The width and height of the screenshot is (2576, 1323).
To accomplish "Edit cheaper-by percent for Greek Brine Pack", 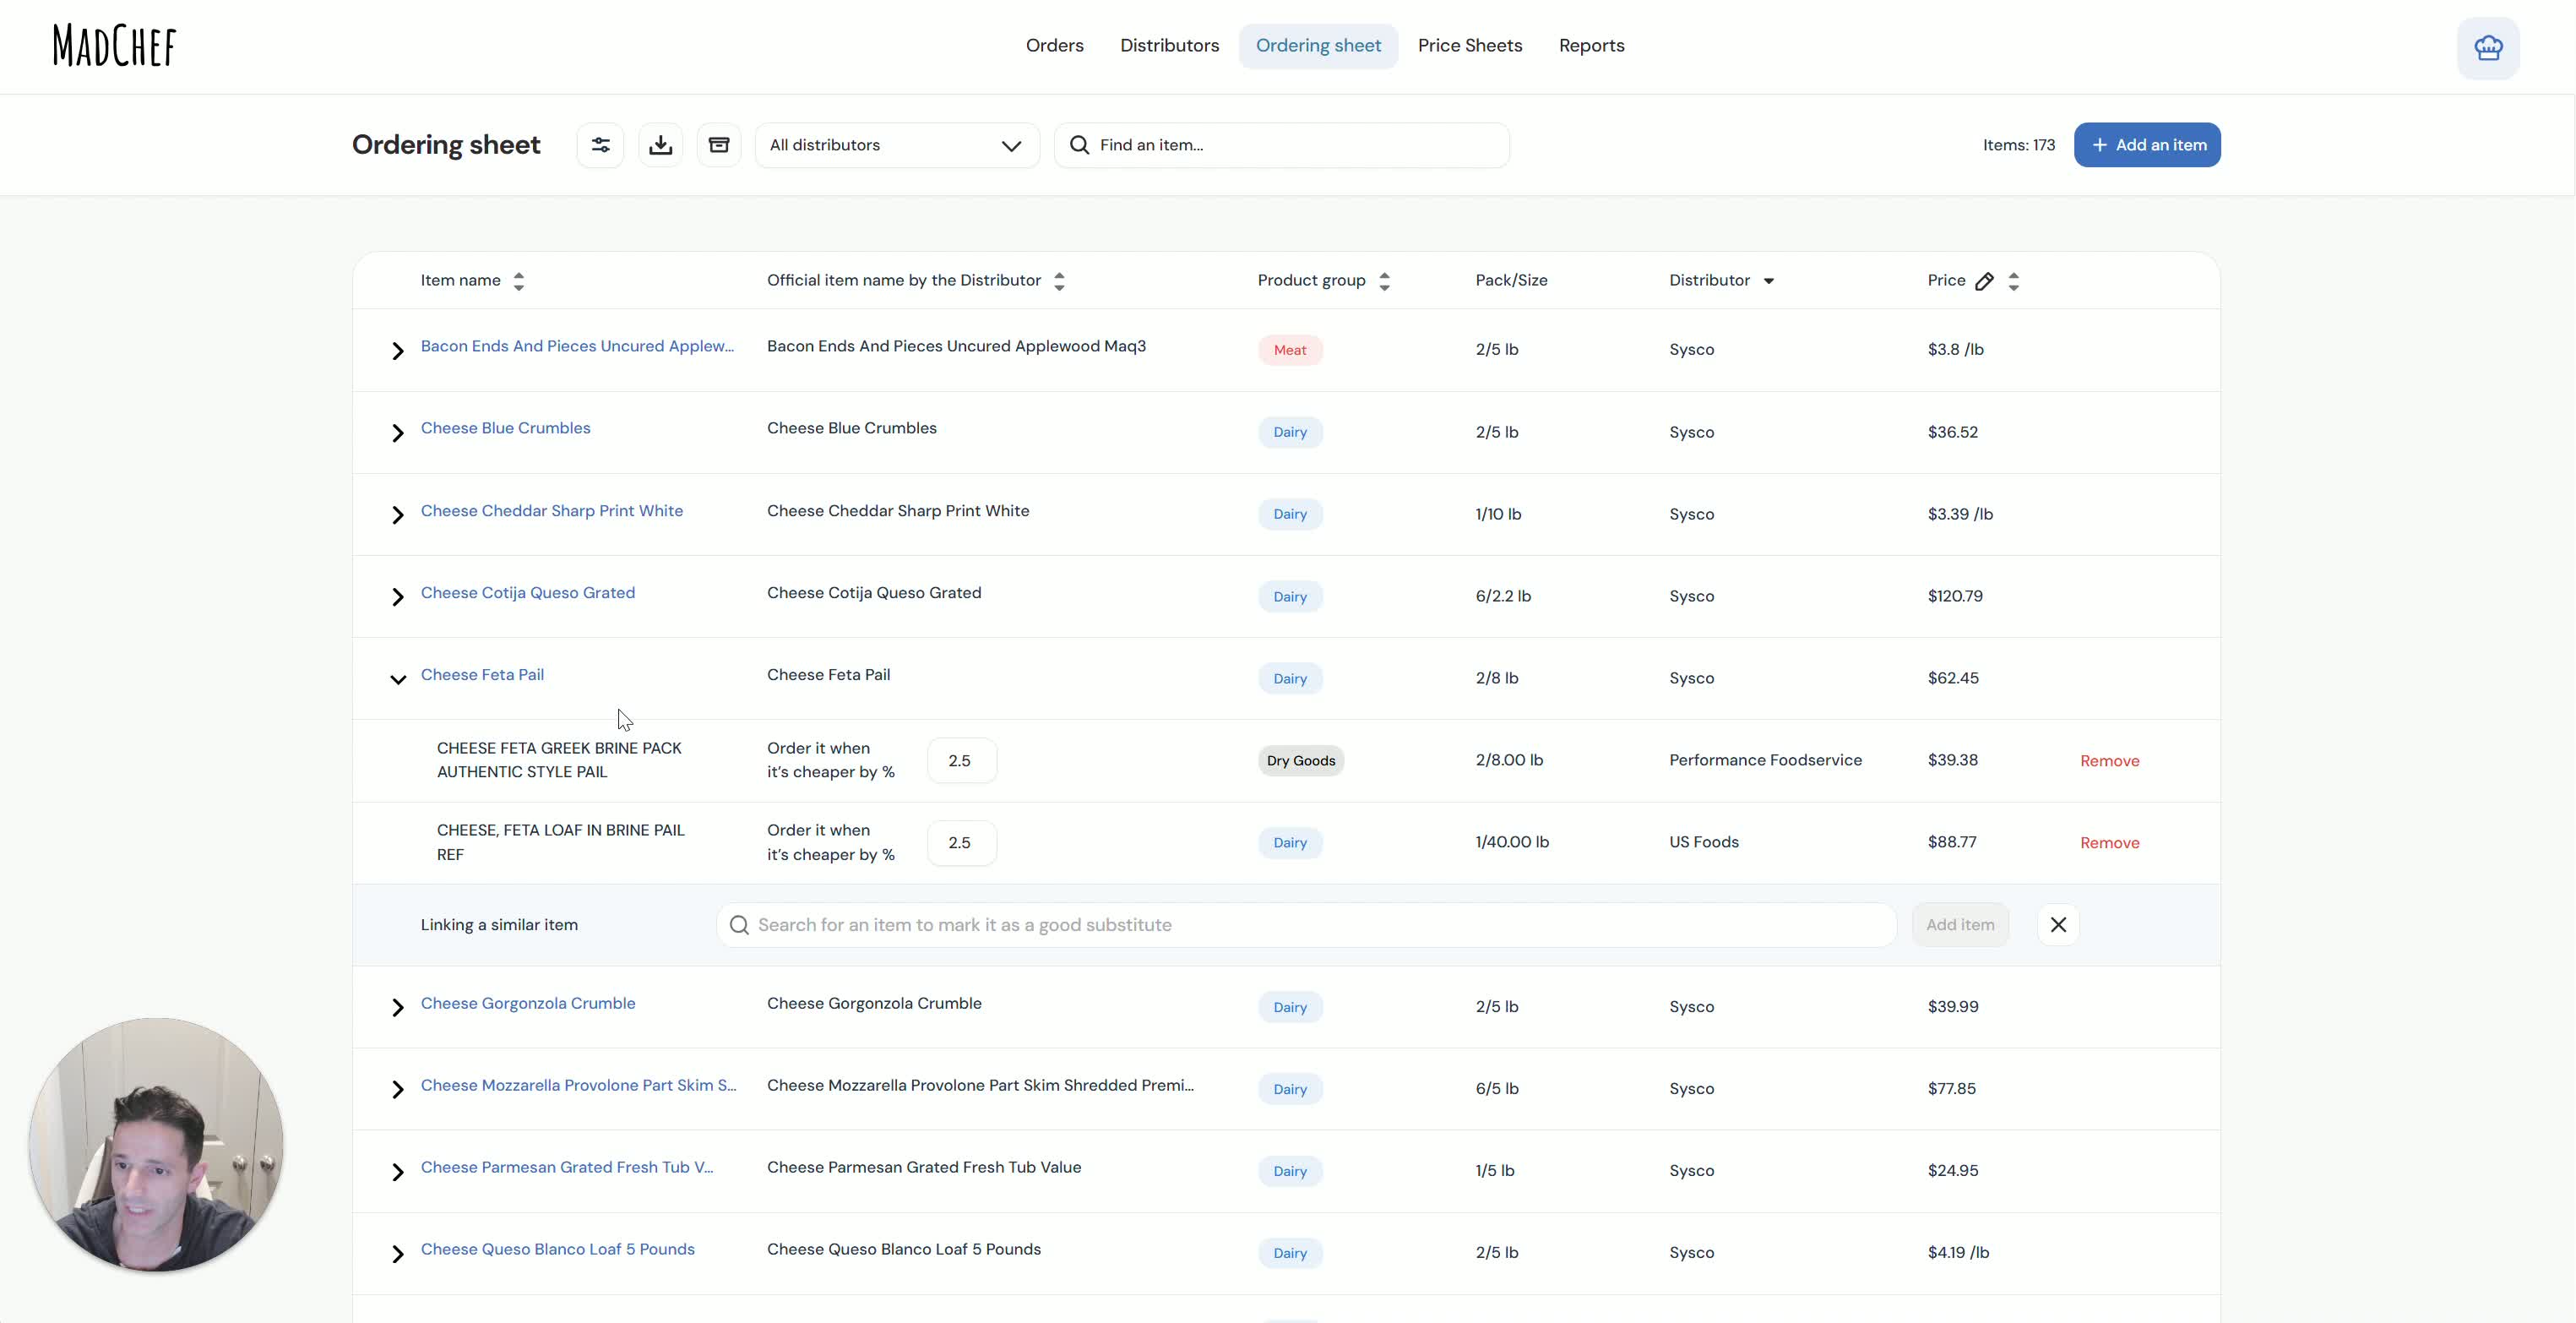I will point(961,761).
